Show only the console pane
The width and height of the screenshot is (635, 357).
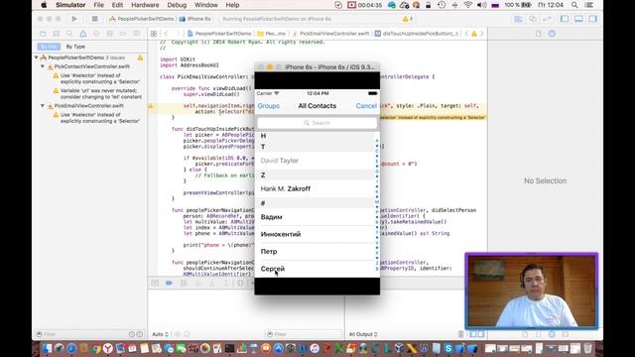[x=480, y=334]
